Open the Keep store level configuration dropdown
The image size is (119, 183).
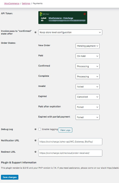(x=70, y=32)
